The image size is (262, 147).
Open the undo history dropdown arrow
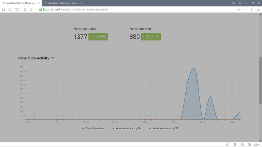pyautogui.click(x=19, y=10)
